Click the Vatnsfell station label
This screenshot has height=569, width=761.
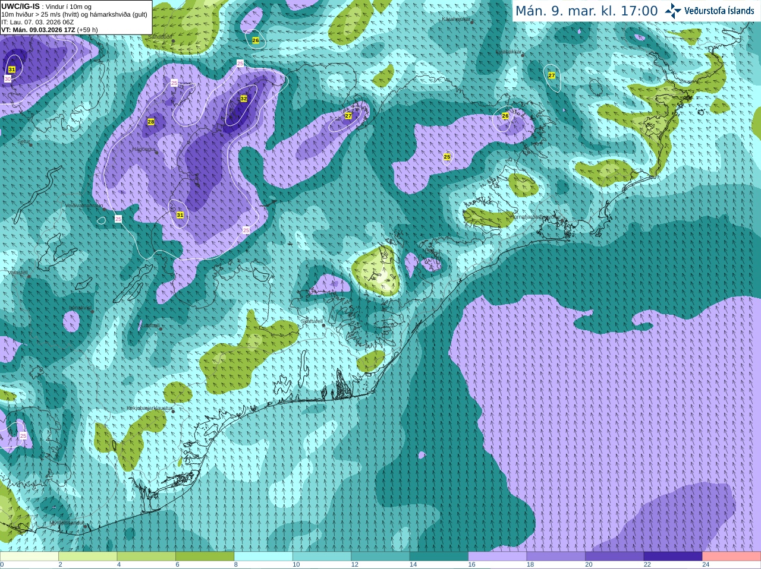[x=18, y=272]
